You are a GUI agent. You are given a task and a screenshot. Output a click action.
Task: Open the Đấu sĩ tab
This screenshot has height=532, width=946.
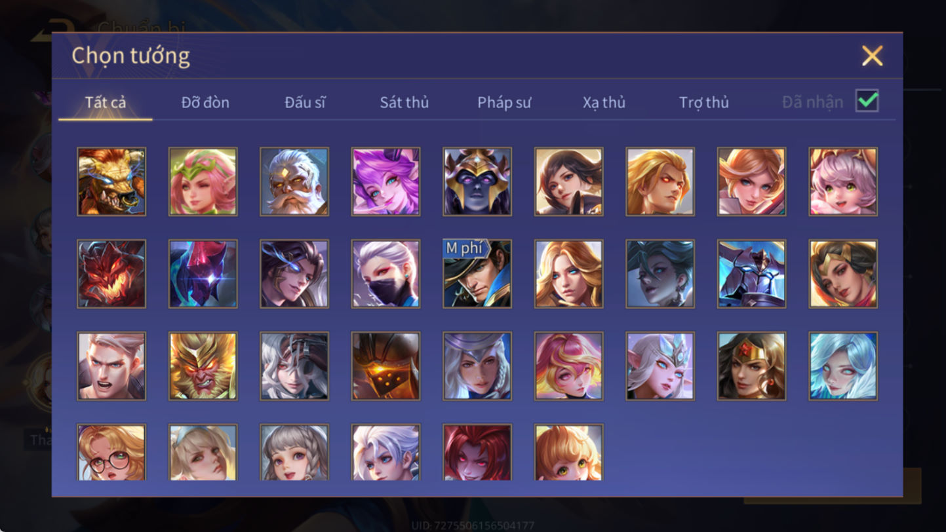(x=305, y=102)
